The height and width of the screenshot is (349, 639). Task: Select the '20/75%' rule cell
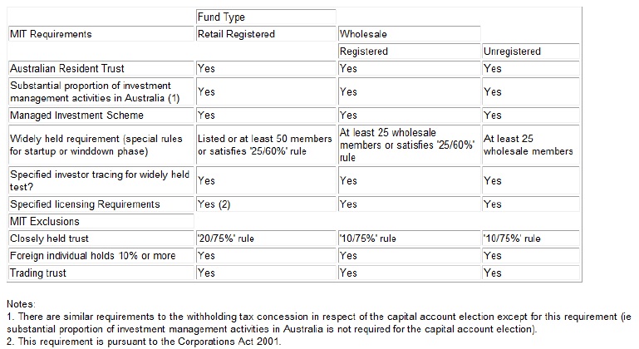coord(266,238)
